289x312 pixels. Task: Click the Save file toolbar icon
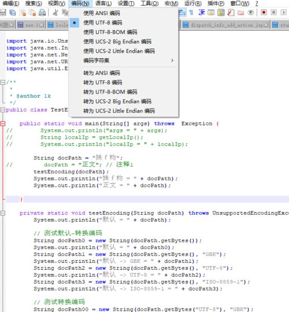[2, 13]
